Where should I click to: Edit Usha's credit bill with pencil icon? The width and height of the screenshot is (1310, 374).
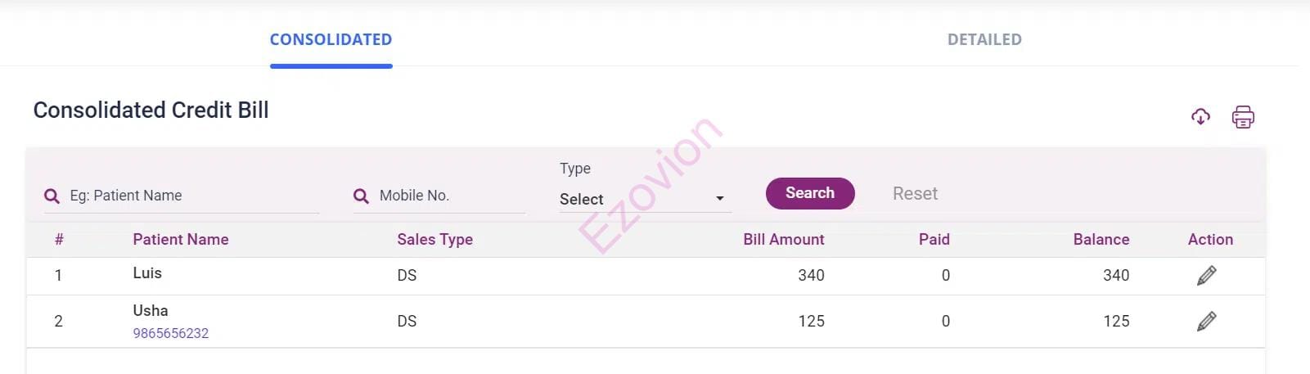coord(1206,321)
